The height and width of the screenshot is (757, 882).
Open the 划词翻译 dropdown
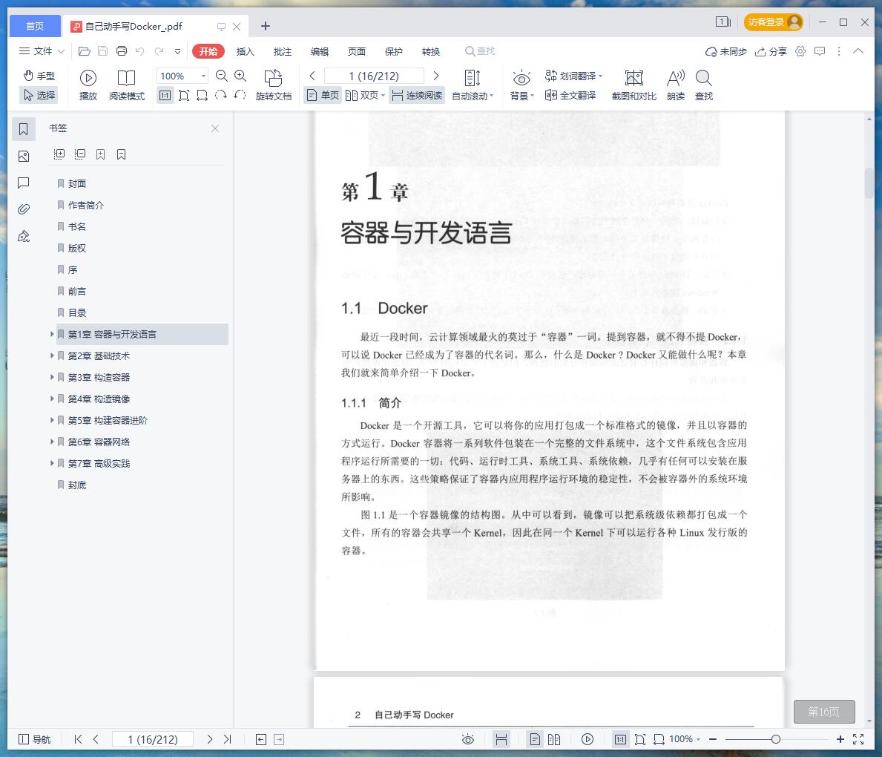[x=573, y=76]
